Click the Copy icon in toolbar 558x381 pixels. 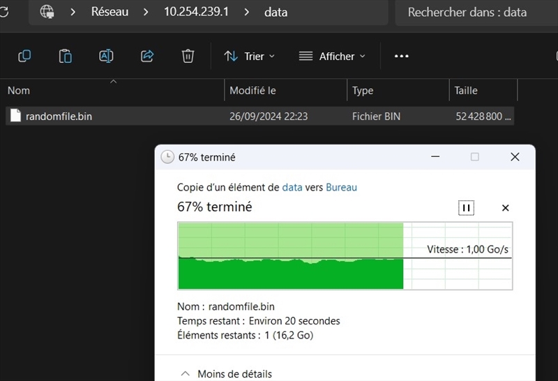24,57
